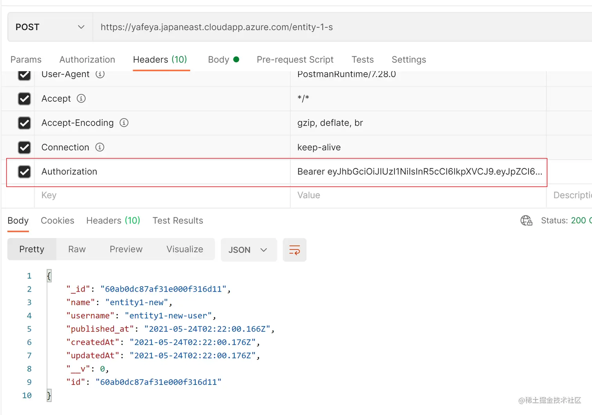592x415 pixels.
Task: Click the Accept-Encoding info icon
Action: 124,123
